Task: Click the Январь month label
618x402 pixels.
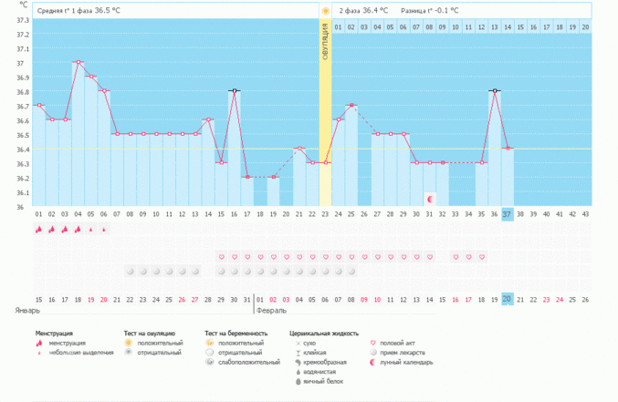Action: click(26, 311)
